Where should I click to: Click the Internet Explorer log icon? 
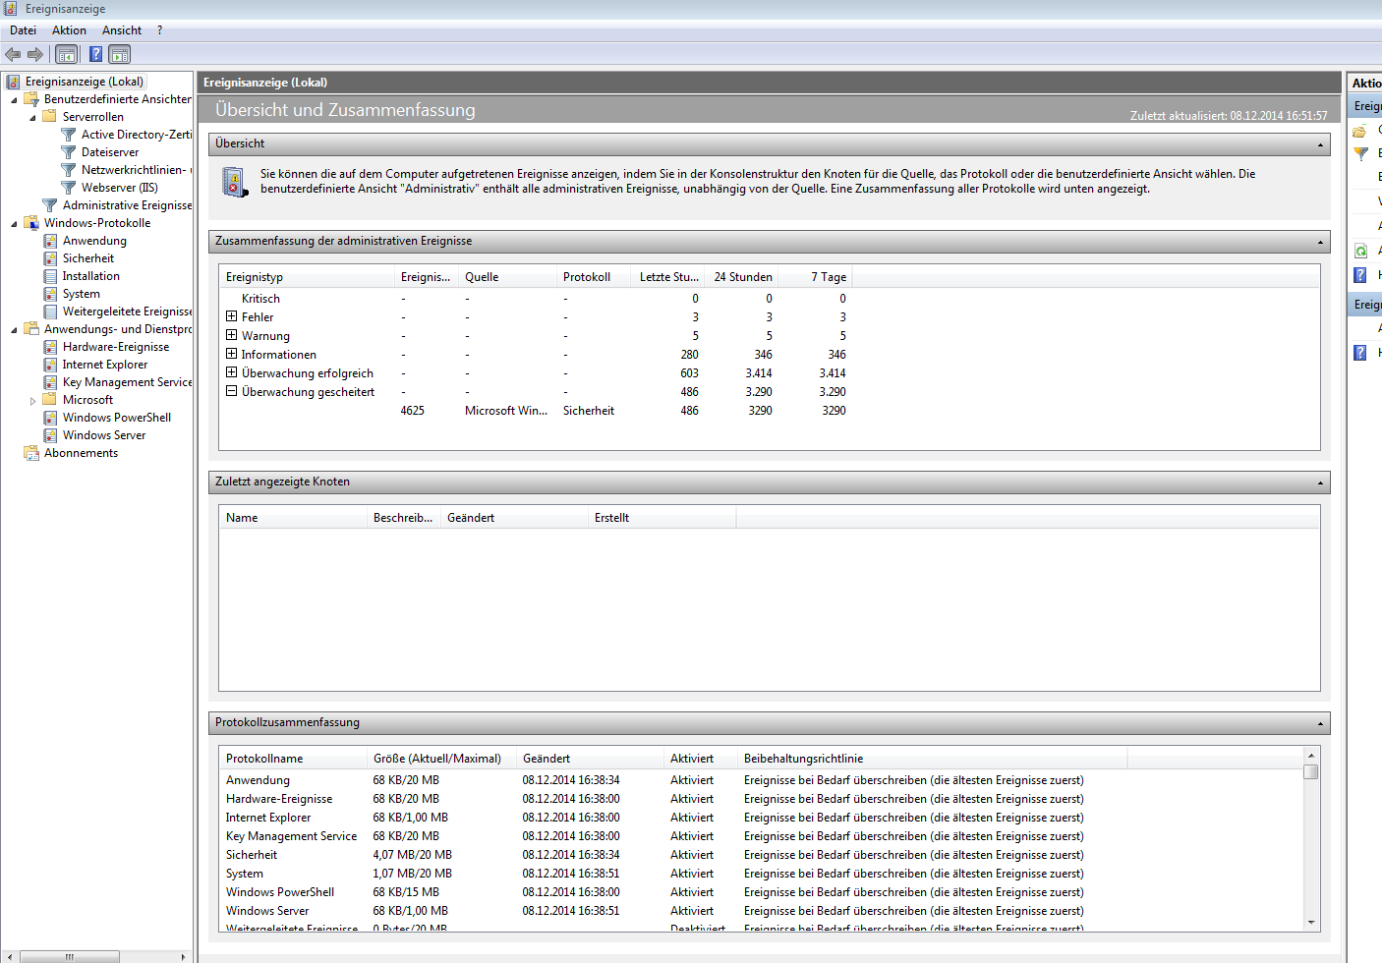[x=50, y=365]
